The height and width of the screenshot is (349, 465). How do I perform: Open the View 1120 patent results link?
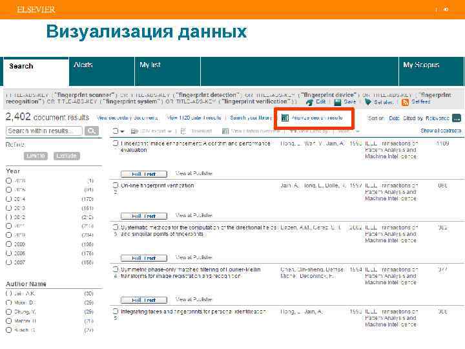(x=194, y=118)
